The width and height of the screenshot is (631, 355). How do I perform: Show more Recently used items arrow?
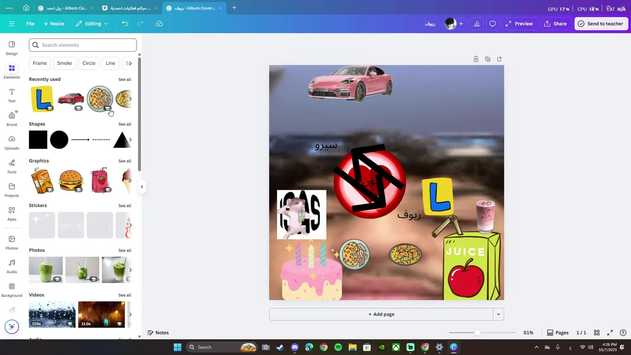click(x=130, y=99)
